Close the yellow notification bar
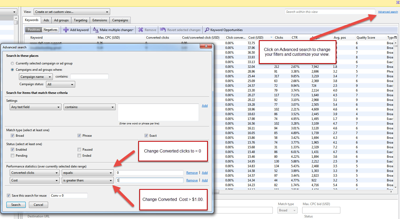Image resolution: width=400 pixels, height=219 pixels. pyautogui.click(x=398, y=2)
